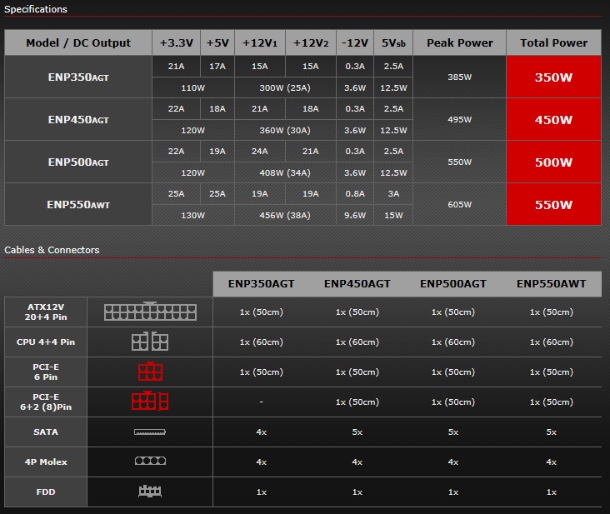This screenshot has width=610, height=514.
Task: Click the 495W peak power value
Action: [x=459, y=119]
